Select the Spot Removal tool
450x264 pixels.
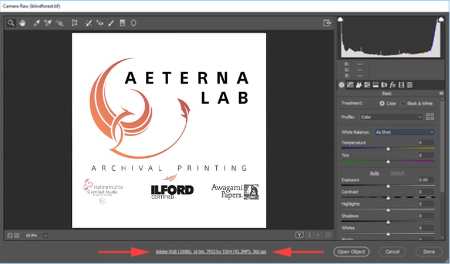pos(88,23)
